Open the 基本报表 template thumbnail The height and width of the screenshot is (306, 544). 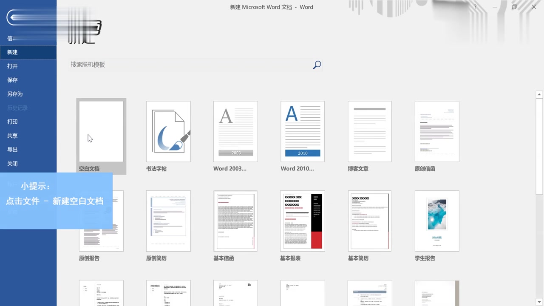tap(303, 221)
